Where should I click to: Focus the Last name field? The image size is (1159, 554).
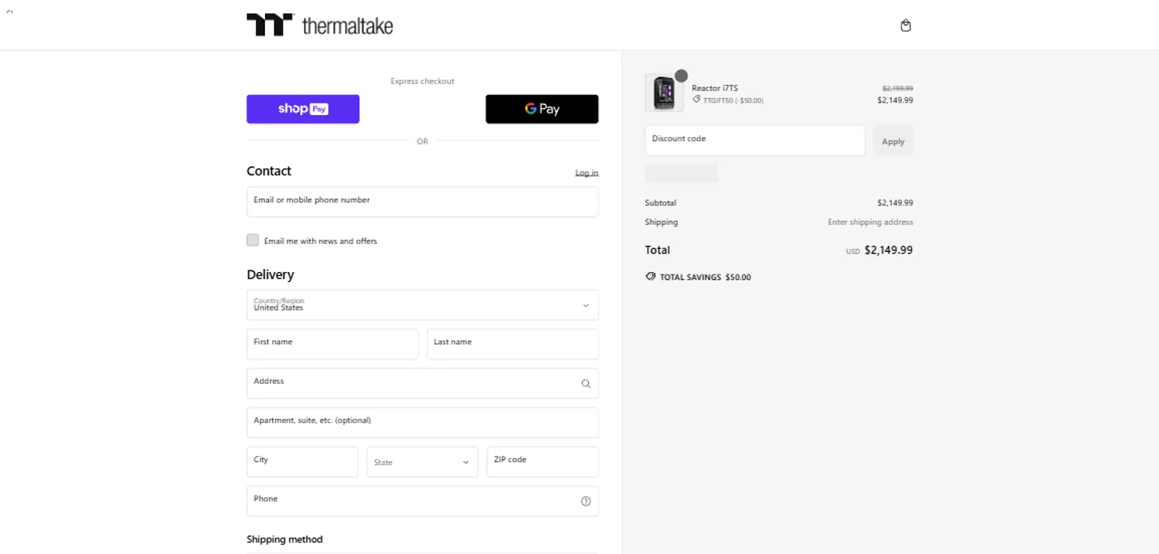[513, 345]
